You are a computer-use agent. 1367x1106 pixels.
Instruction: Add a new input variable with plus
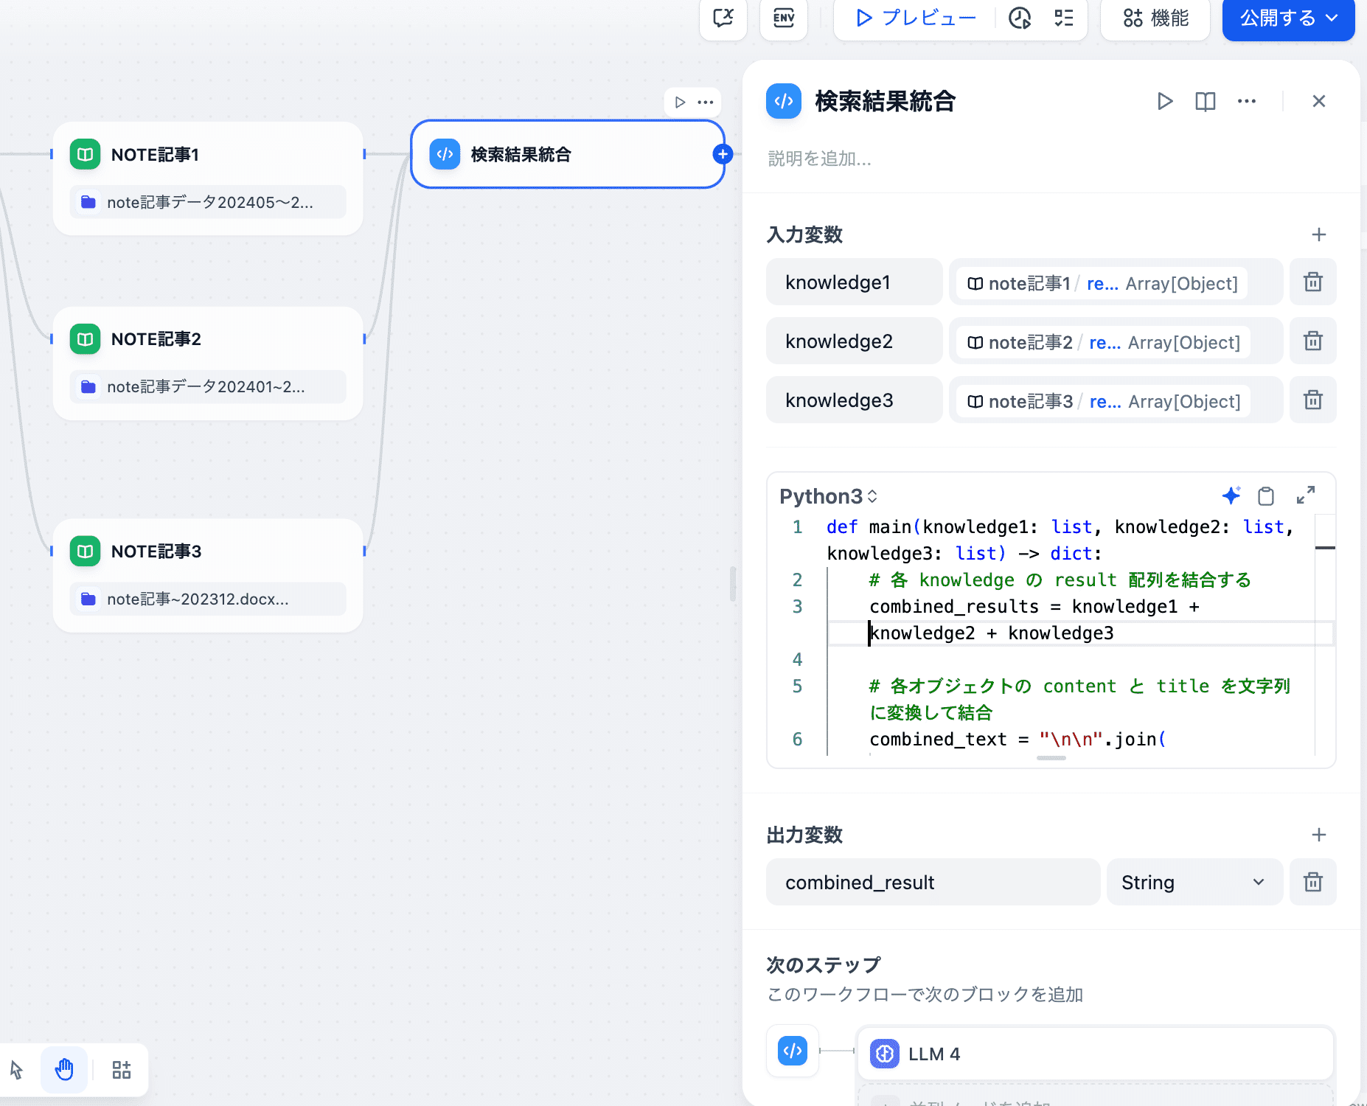tap(1318, 234)
